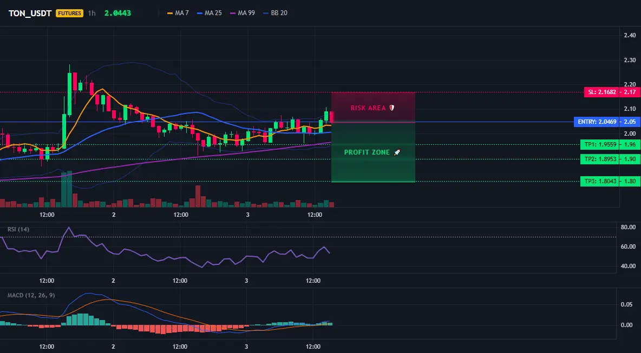Click the date label 2 on main chart axis

[114, 215]
